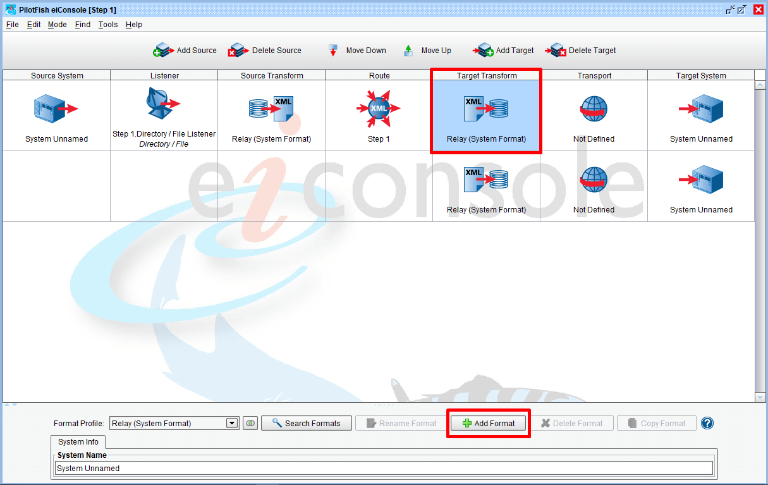Select first-row Target System icon
Screen dimensions: 768x485
[x=701, y=109]
